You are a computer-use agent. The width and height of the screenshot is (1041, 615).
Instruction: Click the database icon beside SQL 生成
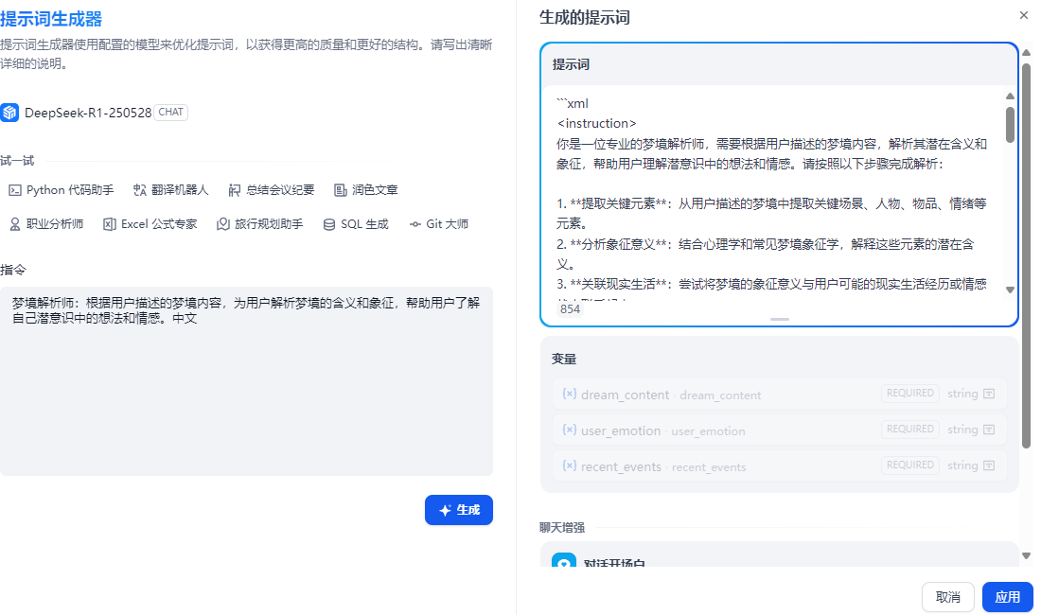click(x=329, y=225)
